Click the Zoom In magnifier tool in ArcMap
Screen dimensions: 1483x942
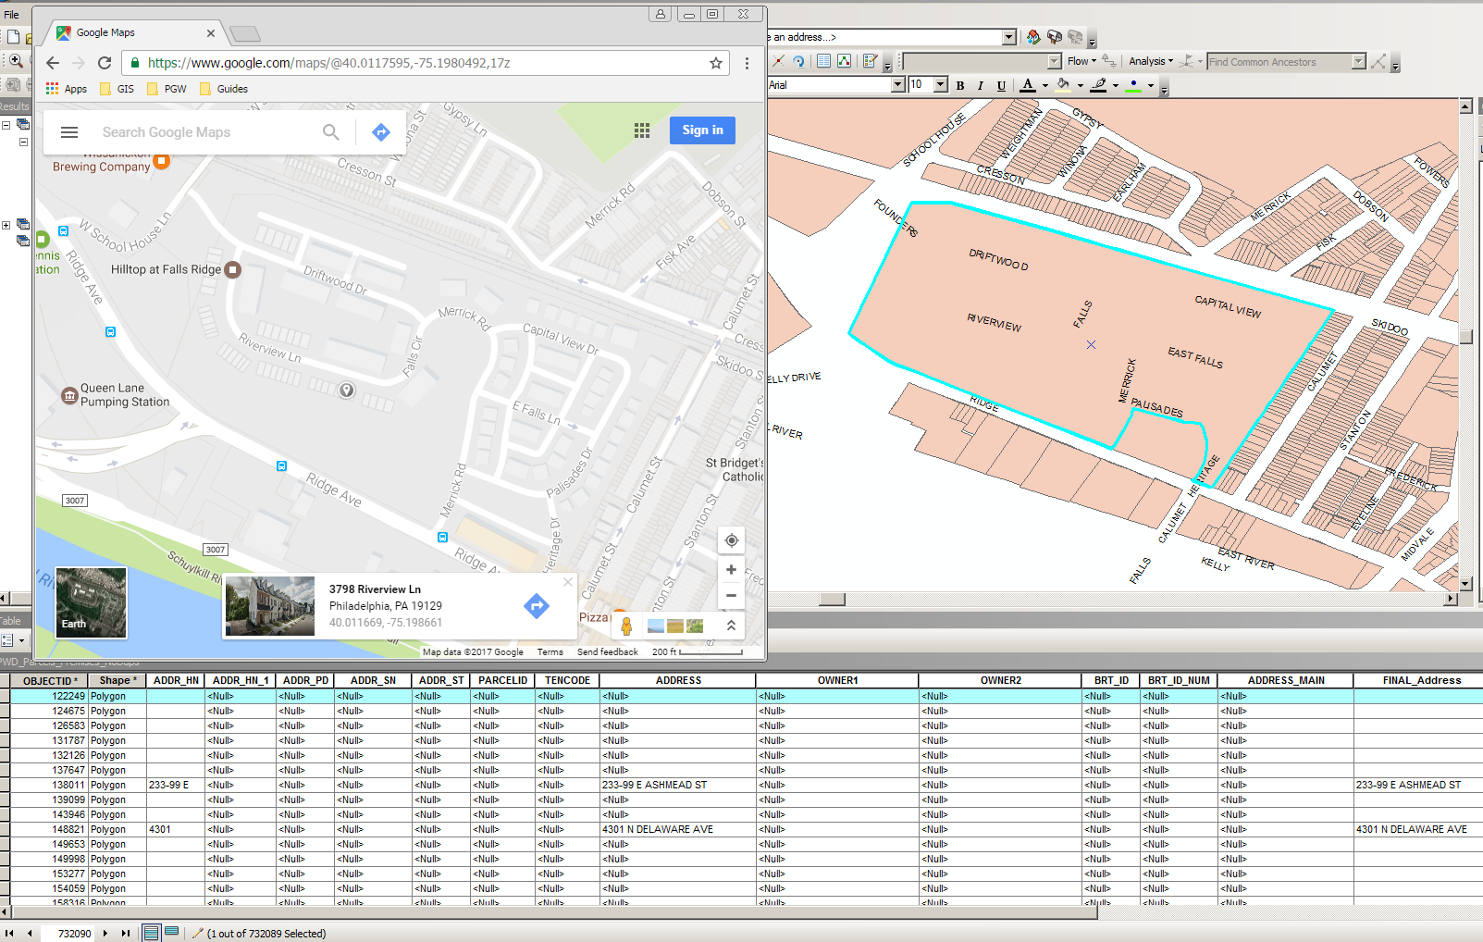click(16, 61)
